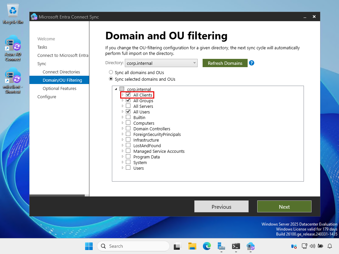Select the Program Data tree label
Image resolution: width=339 pixels, height=254 pixels.
coord(147,157)
